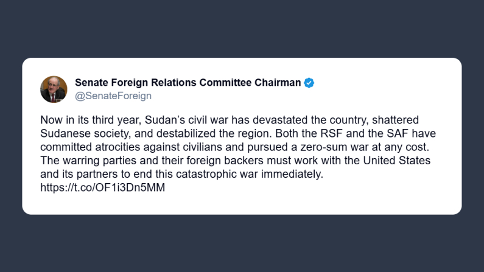
Task: Click the Senate Foreign Relations Committee Chairman name
Action: (x=188, y=83)
